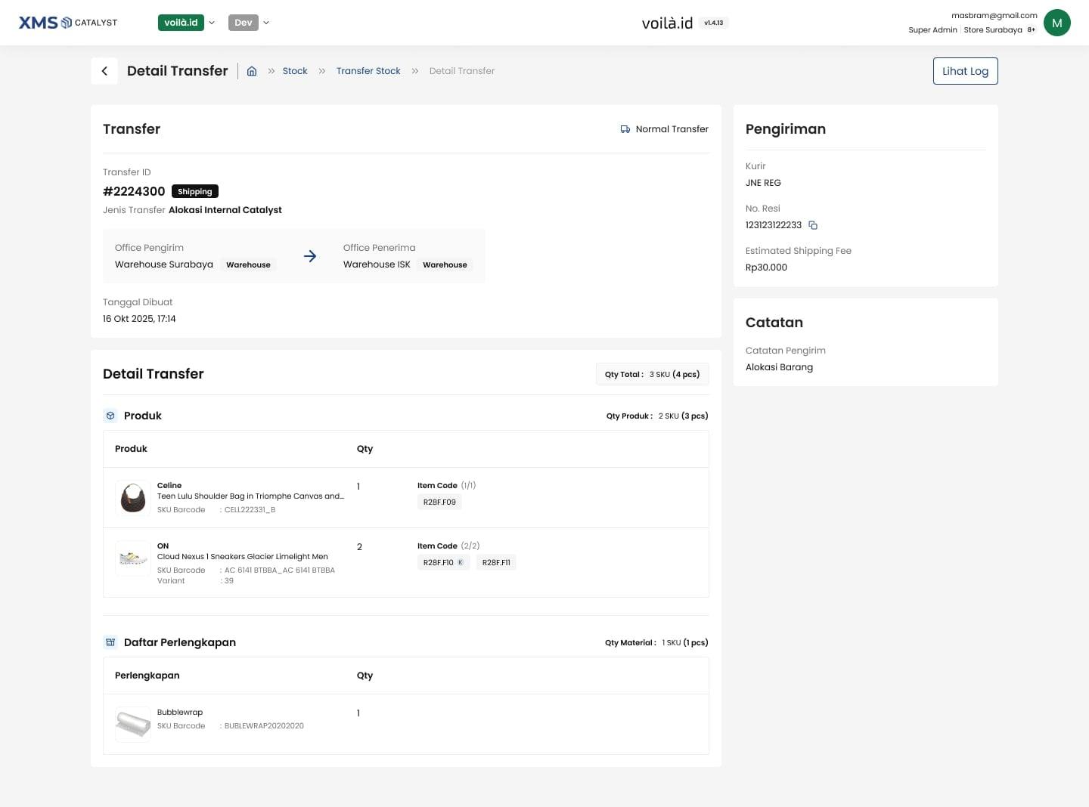Click the Warehouse ISK receiver office
Viewport: 1089px width, 807px height.
click(x=377, y=264)
